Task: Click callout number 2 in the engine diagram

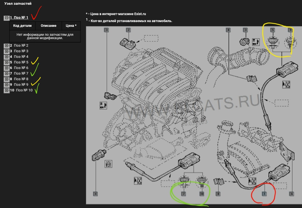Action: coord(128,30)
